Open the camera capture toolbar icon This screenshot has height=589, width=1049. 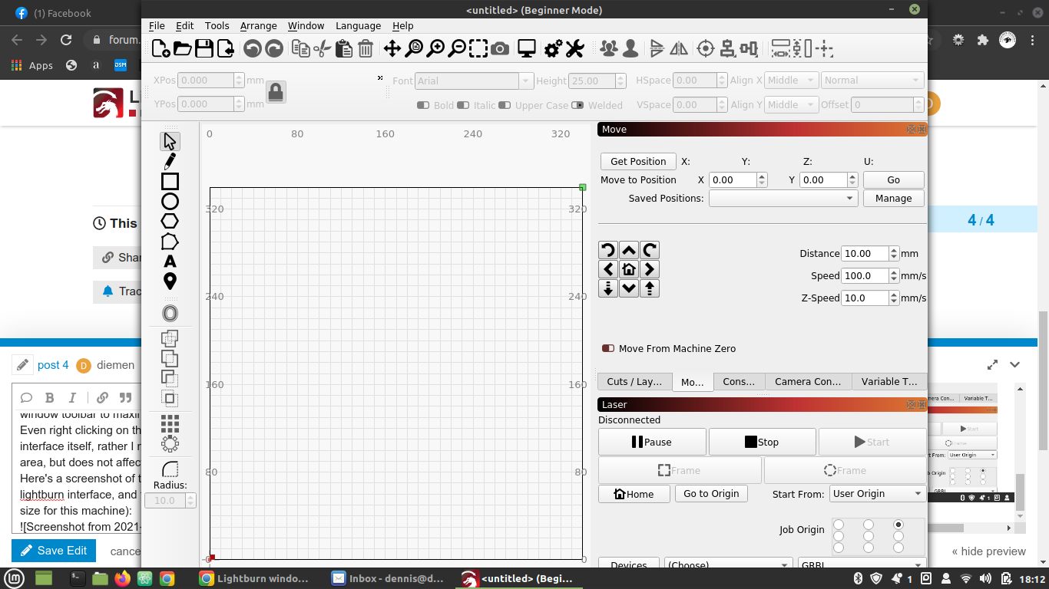(x=500, y=49)
